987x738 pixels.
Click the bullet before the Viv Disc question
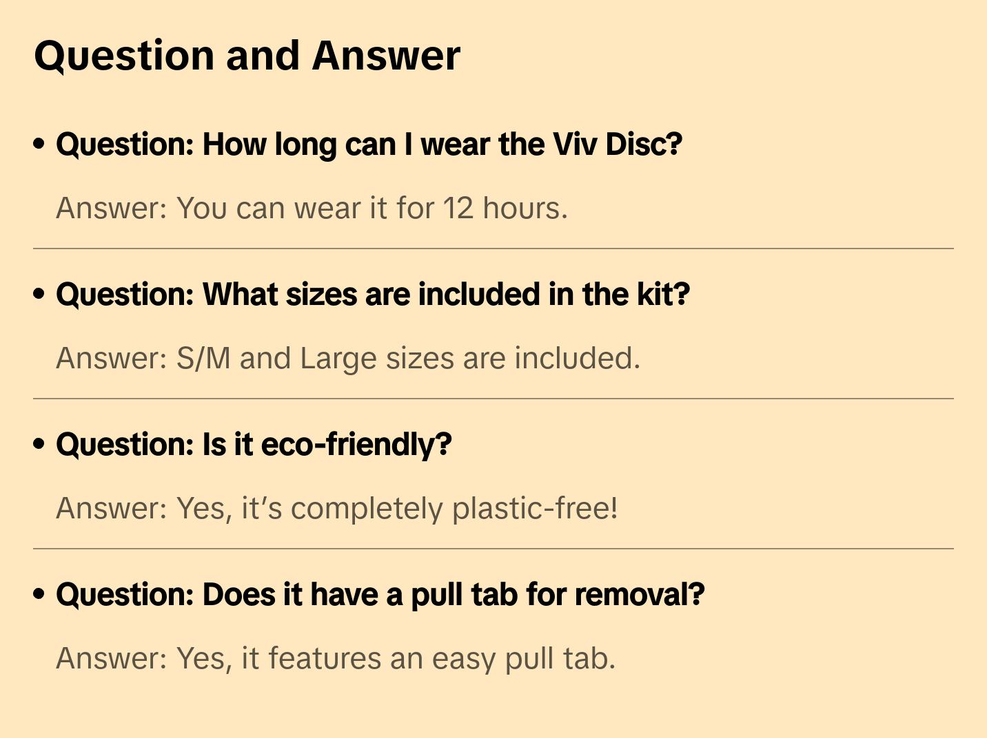click(x=39, y=144)
